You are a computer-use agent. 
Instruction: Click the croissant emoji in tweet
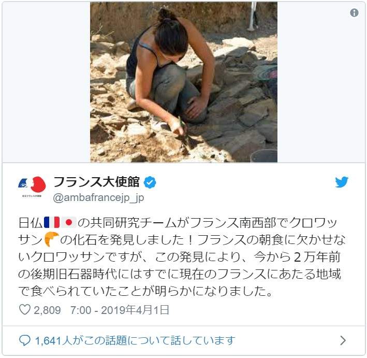51,239
